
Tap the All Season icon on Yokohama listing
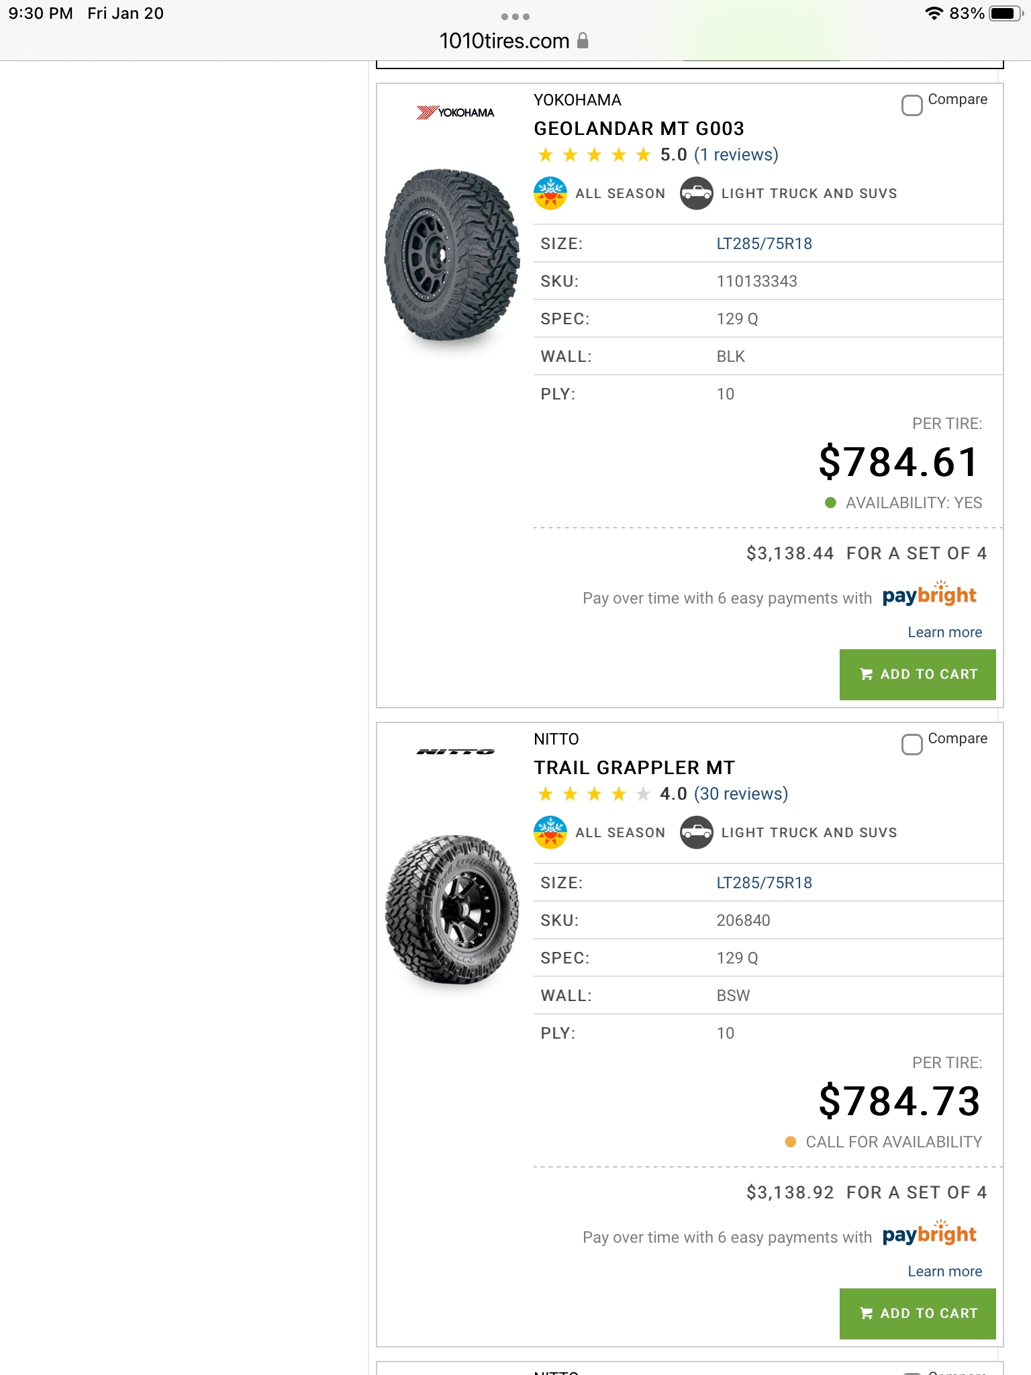click(550, 193)
